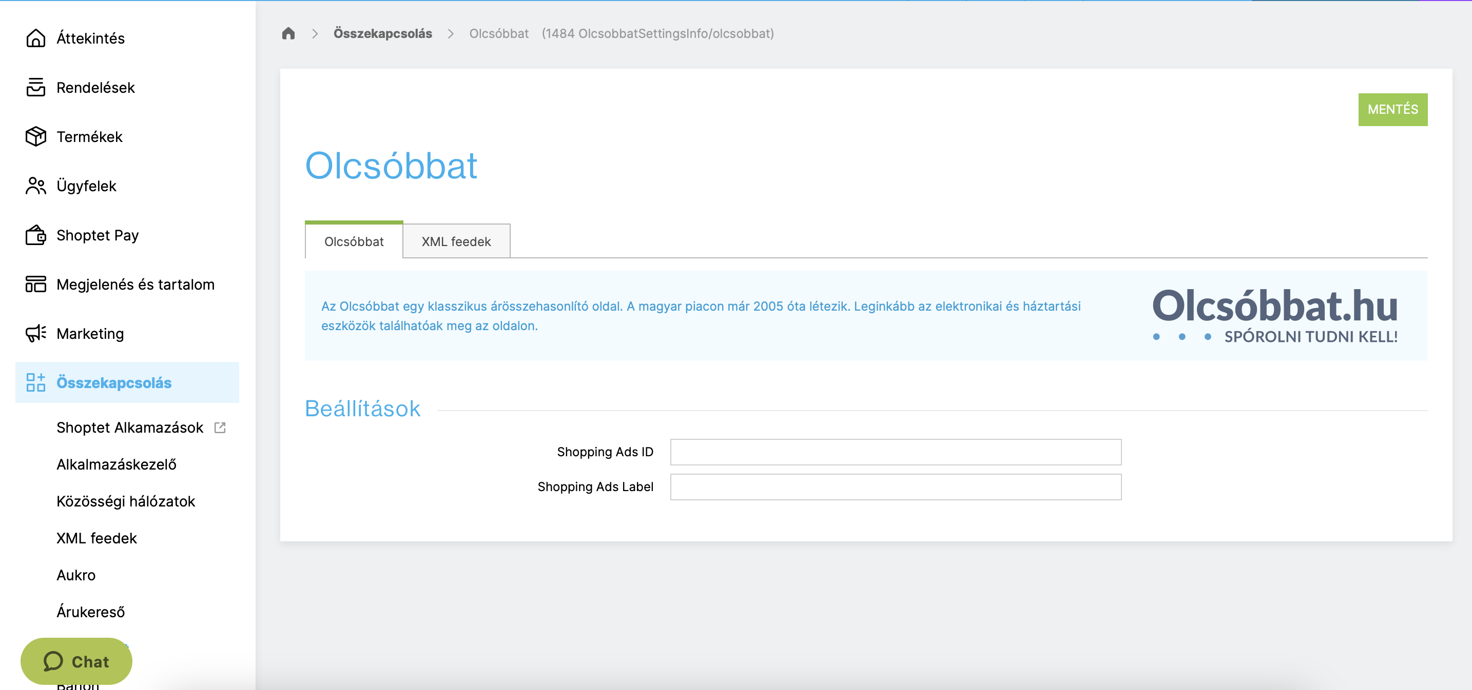Screen dimensions: 1472x690
Task: Click the Shoptet Pay wallet icon
Action: click(35, 235)
